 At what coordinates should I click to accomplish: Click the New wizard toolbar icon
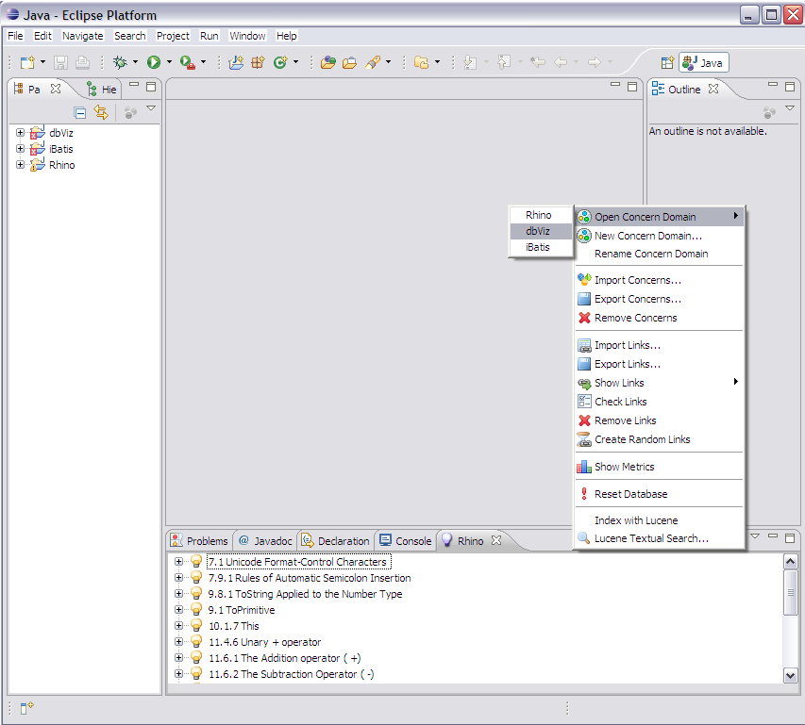tap(27, 62)
